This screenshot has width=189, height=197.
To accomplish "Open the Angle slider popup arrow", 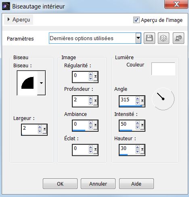I will coord(142,101).
